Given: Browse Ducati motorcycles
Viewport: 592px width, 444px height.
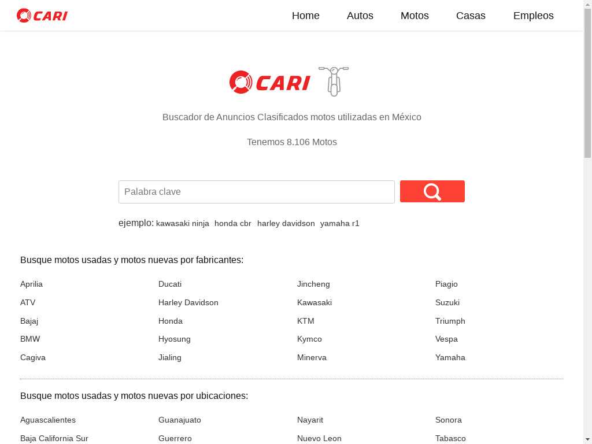Looking at the screenshot, I should 170,284.
